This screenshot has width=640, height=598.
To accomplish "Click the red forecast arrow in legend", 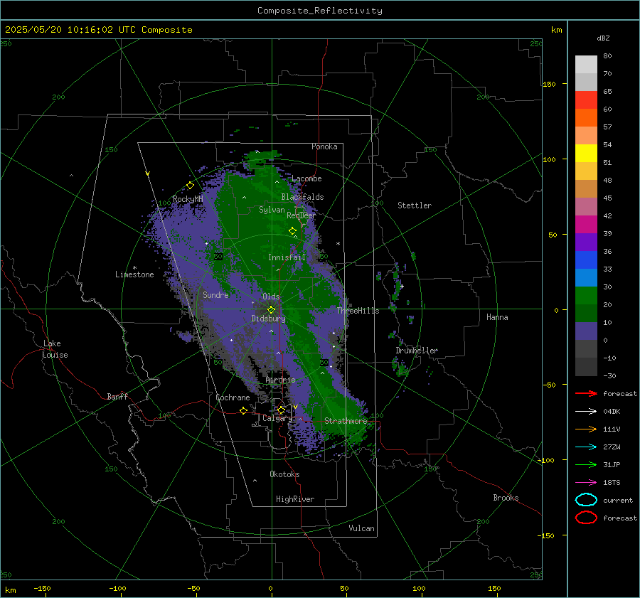I will 586,393.
